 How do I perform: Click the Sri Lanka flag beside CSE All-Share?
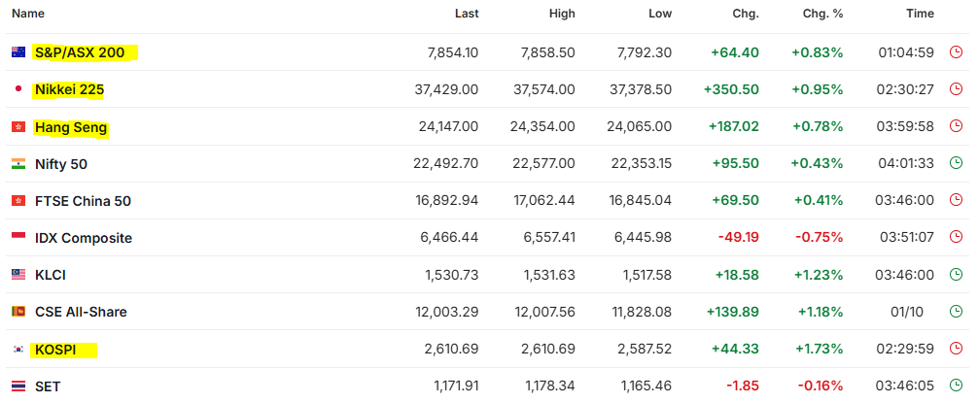[x=18, y=312]
